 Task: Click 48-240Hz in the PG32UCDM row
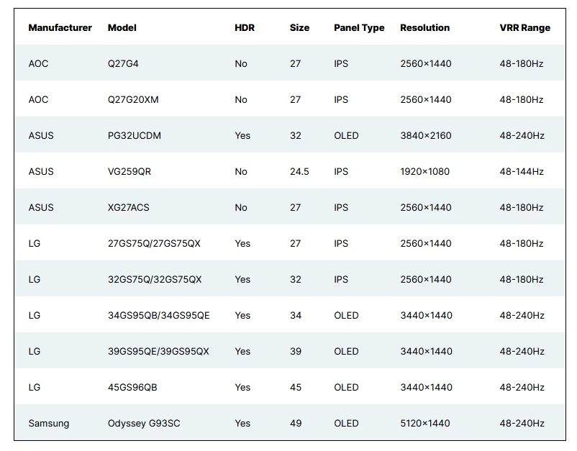[522, 136]
